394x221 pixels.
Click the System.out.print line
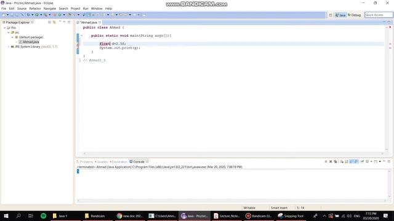120,48
